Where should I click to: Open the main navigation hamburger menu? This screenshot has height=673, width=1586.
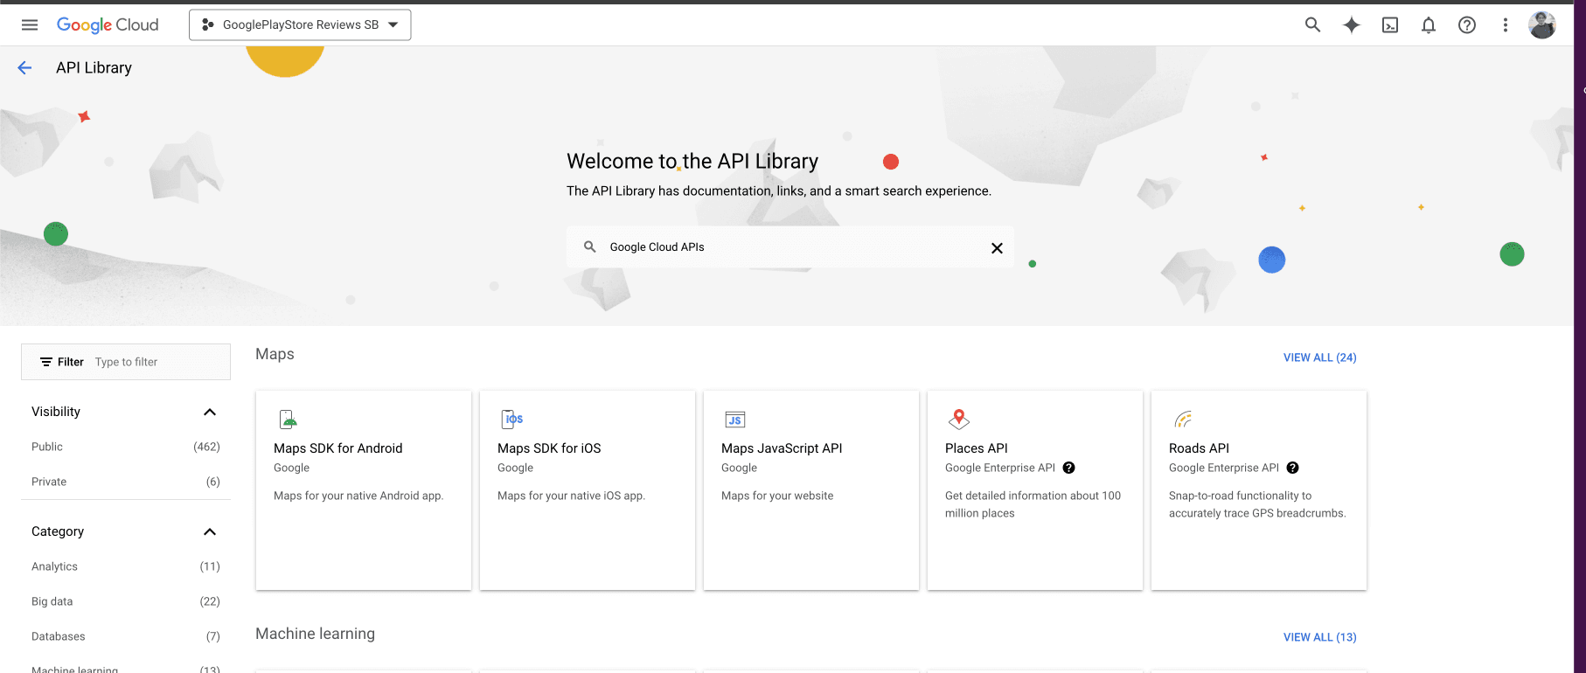pos(30,24)
